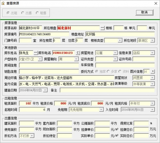
Task: Click the 房源名称 field
Action: click(x=30, y=28)
